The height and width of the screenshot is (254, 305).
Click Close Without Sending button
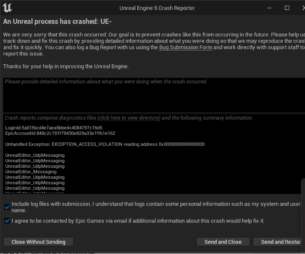point(38,242)
